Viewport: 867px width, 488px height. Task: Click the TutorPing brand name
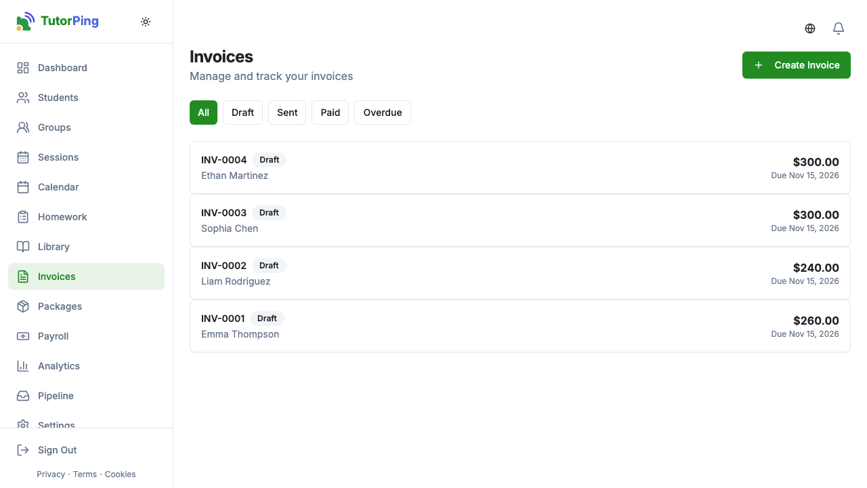pos(70,21)
